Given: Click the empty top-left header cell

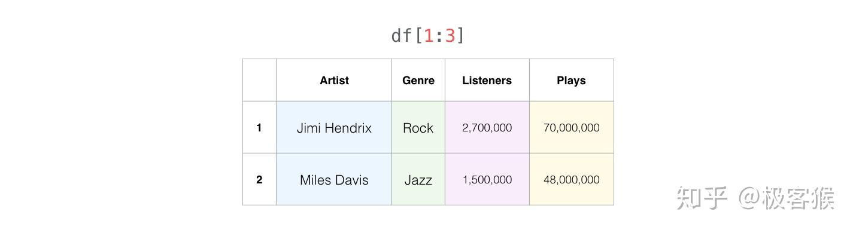Looking at the screenshot, I should (259, 80).
